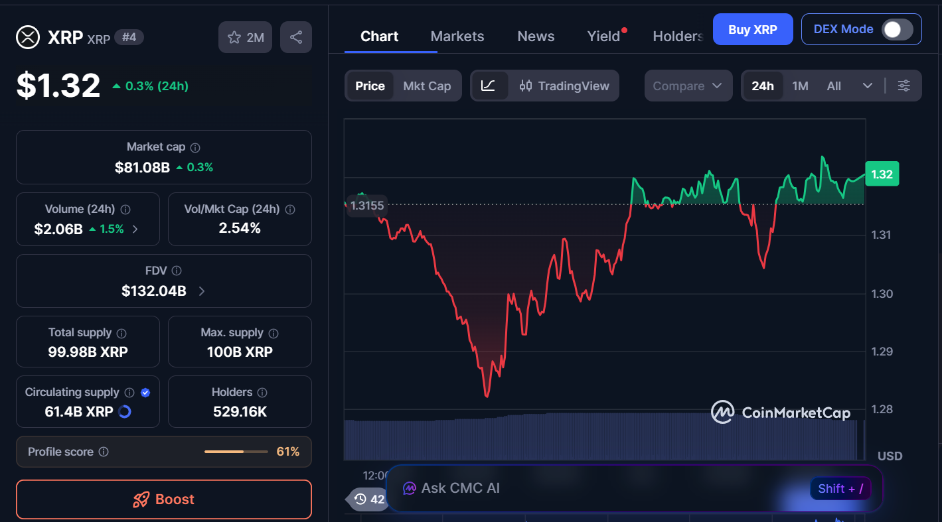Open the Compare dropdown
The image size is (942, 522).
point(688,86)
